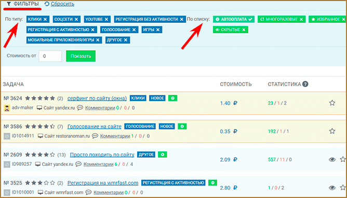Toggle the ИЗБРАННОЕ list filter
Viewport: 347px width, 198px height.
(328, 19)
